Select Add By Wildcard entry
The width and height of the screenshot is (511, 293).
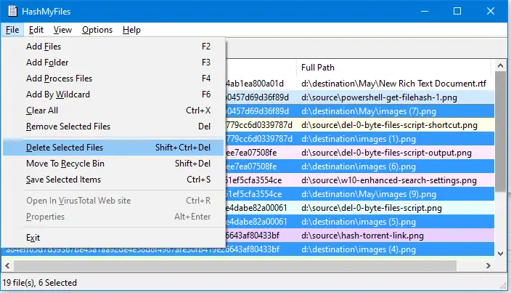tap(113, 95)
